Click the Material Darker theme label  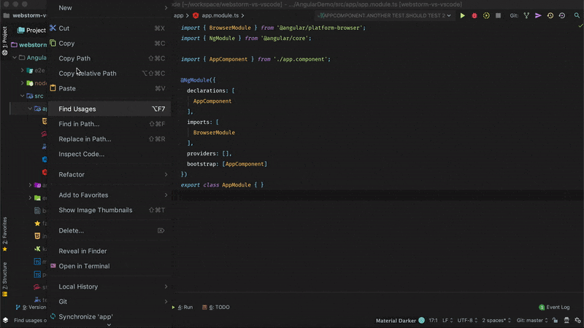click(x=396, y=321)
